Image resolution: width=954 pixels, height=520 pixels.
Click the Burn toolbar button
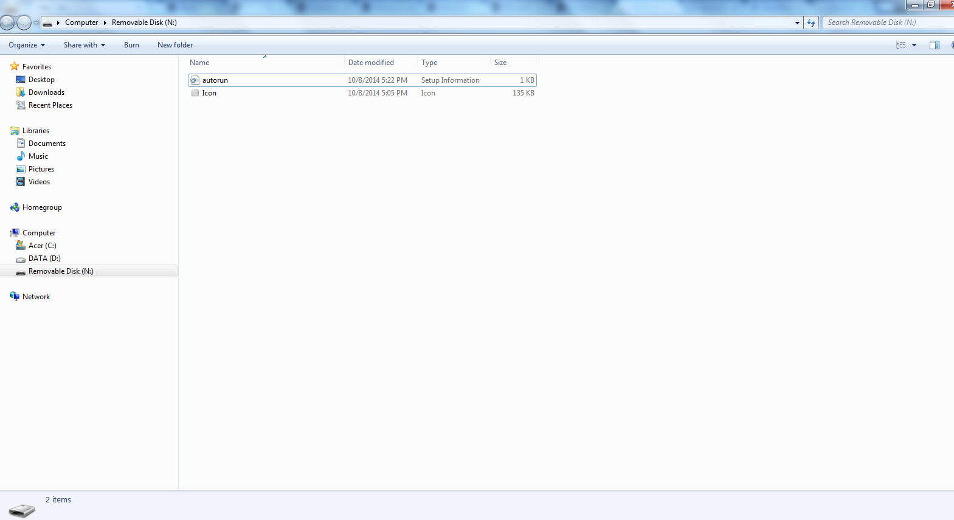click(x=131, y=45)
